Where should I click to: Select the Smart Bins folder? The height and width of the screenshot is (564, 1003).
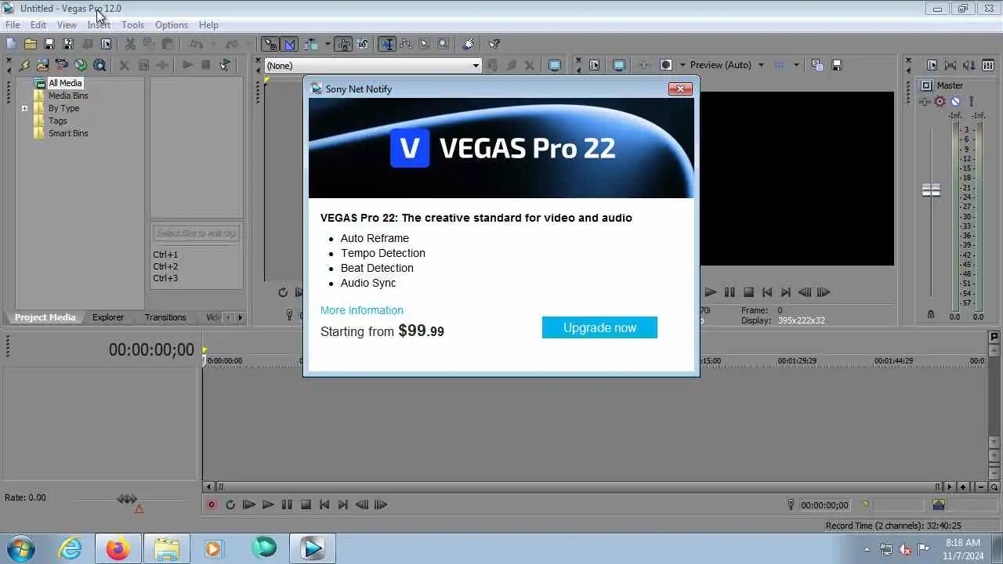pos(68,133)
